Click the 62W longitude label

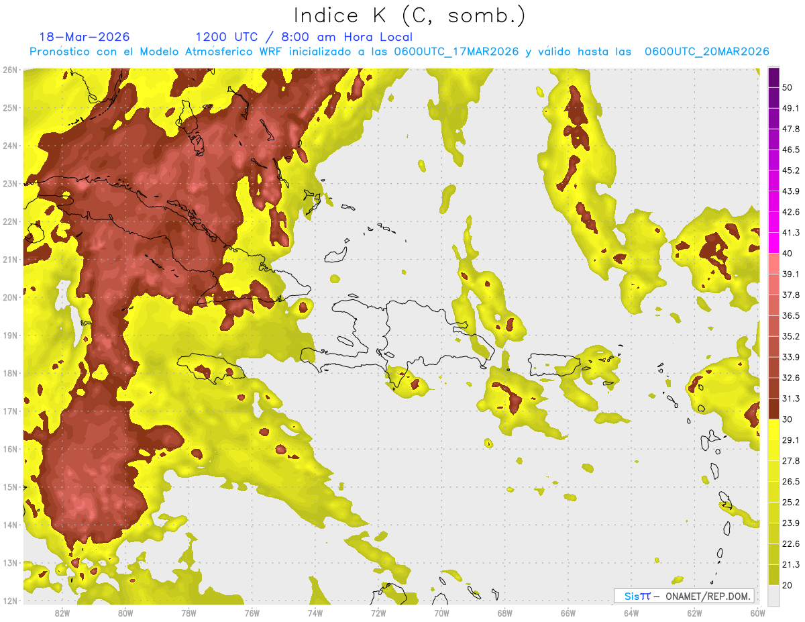point(694,613)
